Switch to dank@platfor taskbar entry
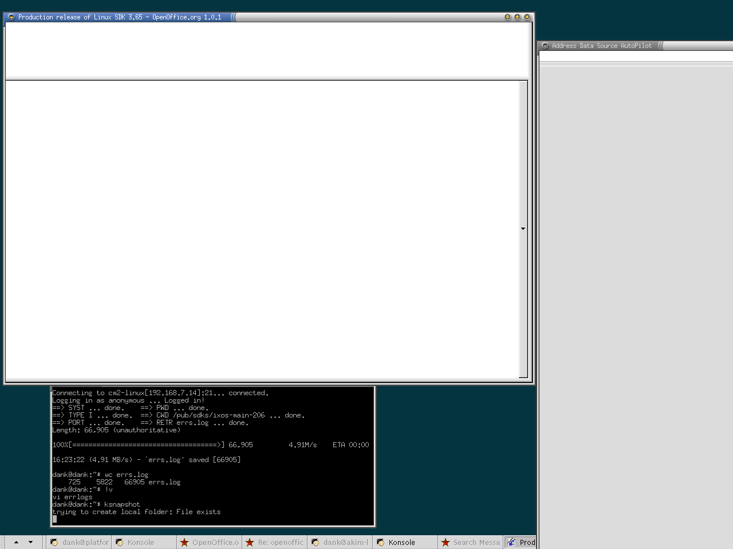 pos(79,542)
